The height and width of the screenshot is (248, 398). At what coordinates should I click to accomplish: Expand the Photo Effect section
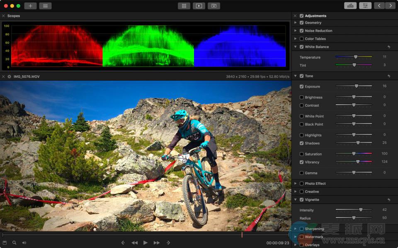(x=295, y=184)
